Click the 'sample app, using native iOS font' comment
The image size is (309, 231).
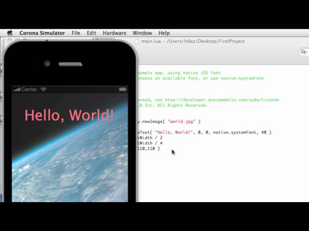tap(179, 73)
